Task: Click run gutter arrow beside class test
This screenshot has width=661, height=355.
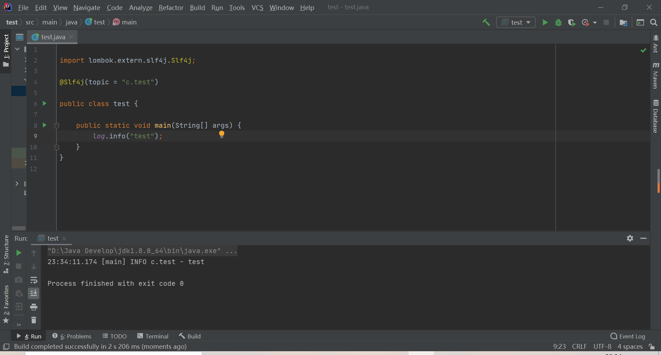Action: tap(44, 103)
